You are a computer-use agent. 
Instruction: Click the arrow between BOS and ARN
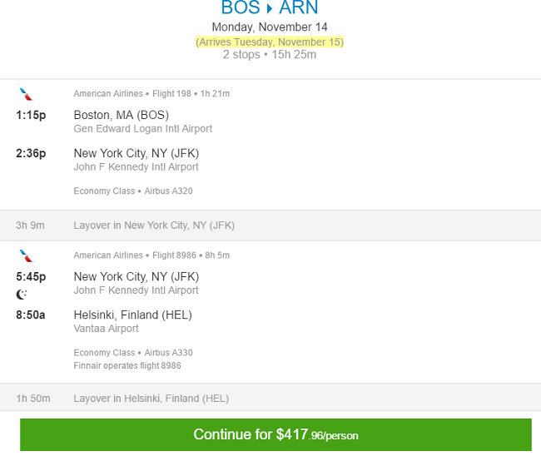[x=270, y=8]
